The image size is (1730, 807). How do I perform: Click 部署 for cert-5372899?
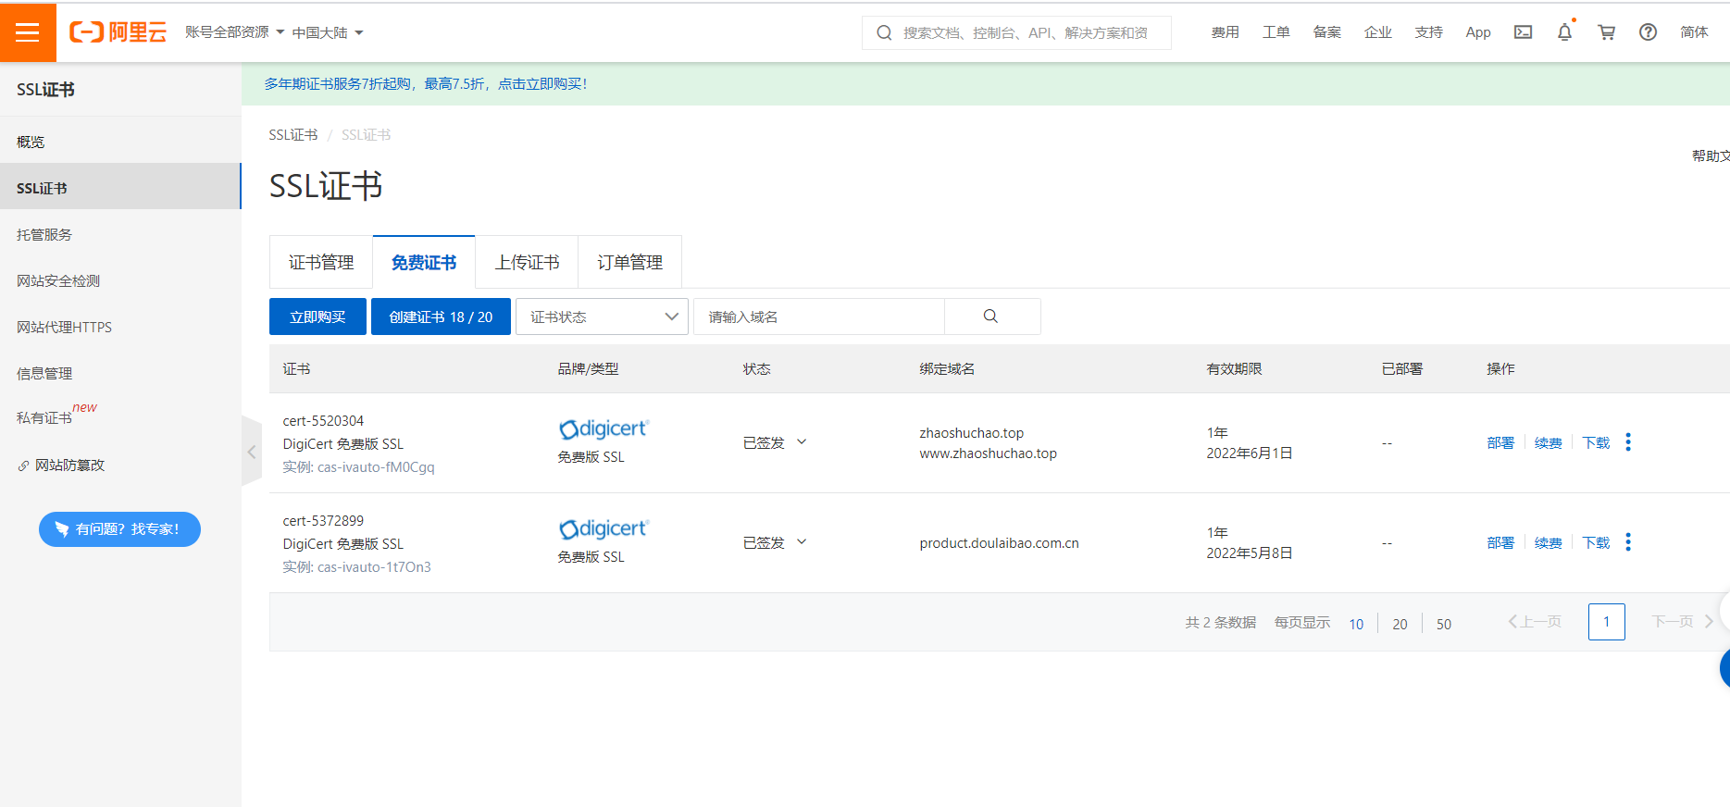tap(1500, 542)
